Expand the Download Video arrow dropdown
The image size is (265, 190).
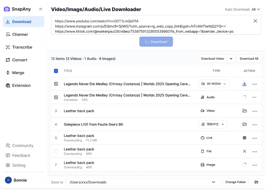[231, 59]
